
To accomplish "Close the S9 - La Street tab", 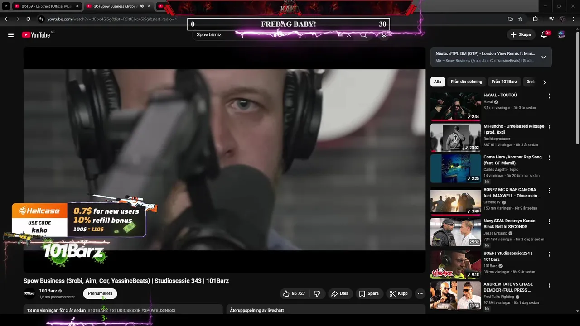I will [77, 6].
